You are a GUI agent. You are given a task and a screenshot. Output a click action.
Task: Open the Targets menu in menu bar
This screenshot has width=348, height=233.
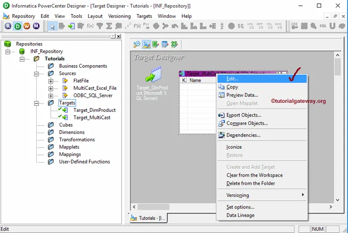pyautogui.click(x=144, y=16)
